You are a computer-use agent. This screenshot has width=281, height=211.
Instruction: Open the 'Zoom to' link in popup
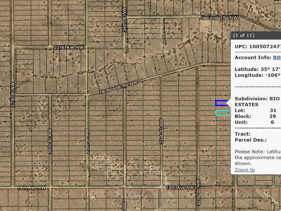(x=245, y=170)
